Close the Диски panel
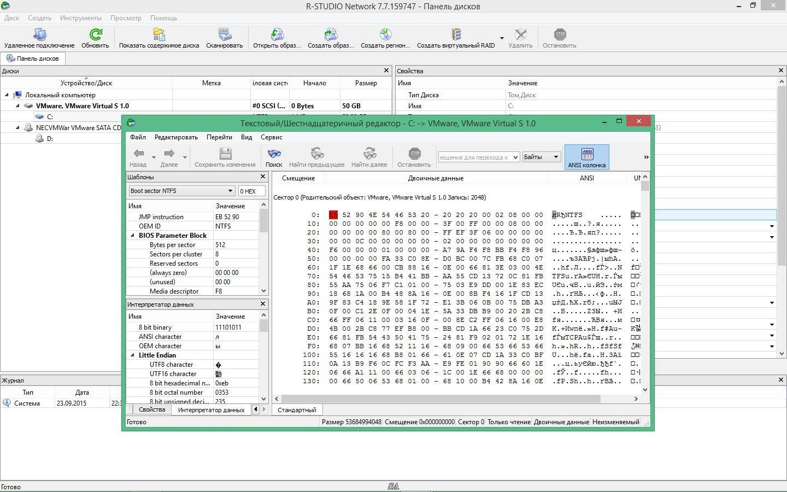Screen dimensions: 787x492 point(386,71)
